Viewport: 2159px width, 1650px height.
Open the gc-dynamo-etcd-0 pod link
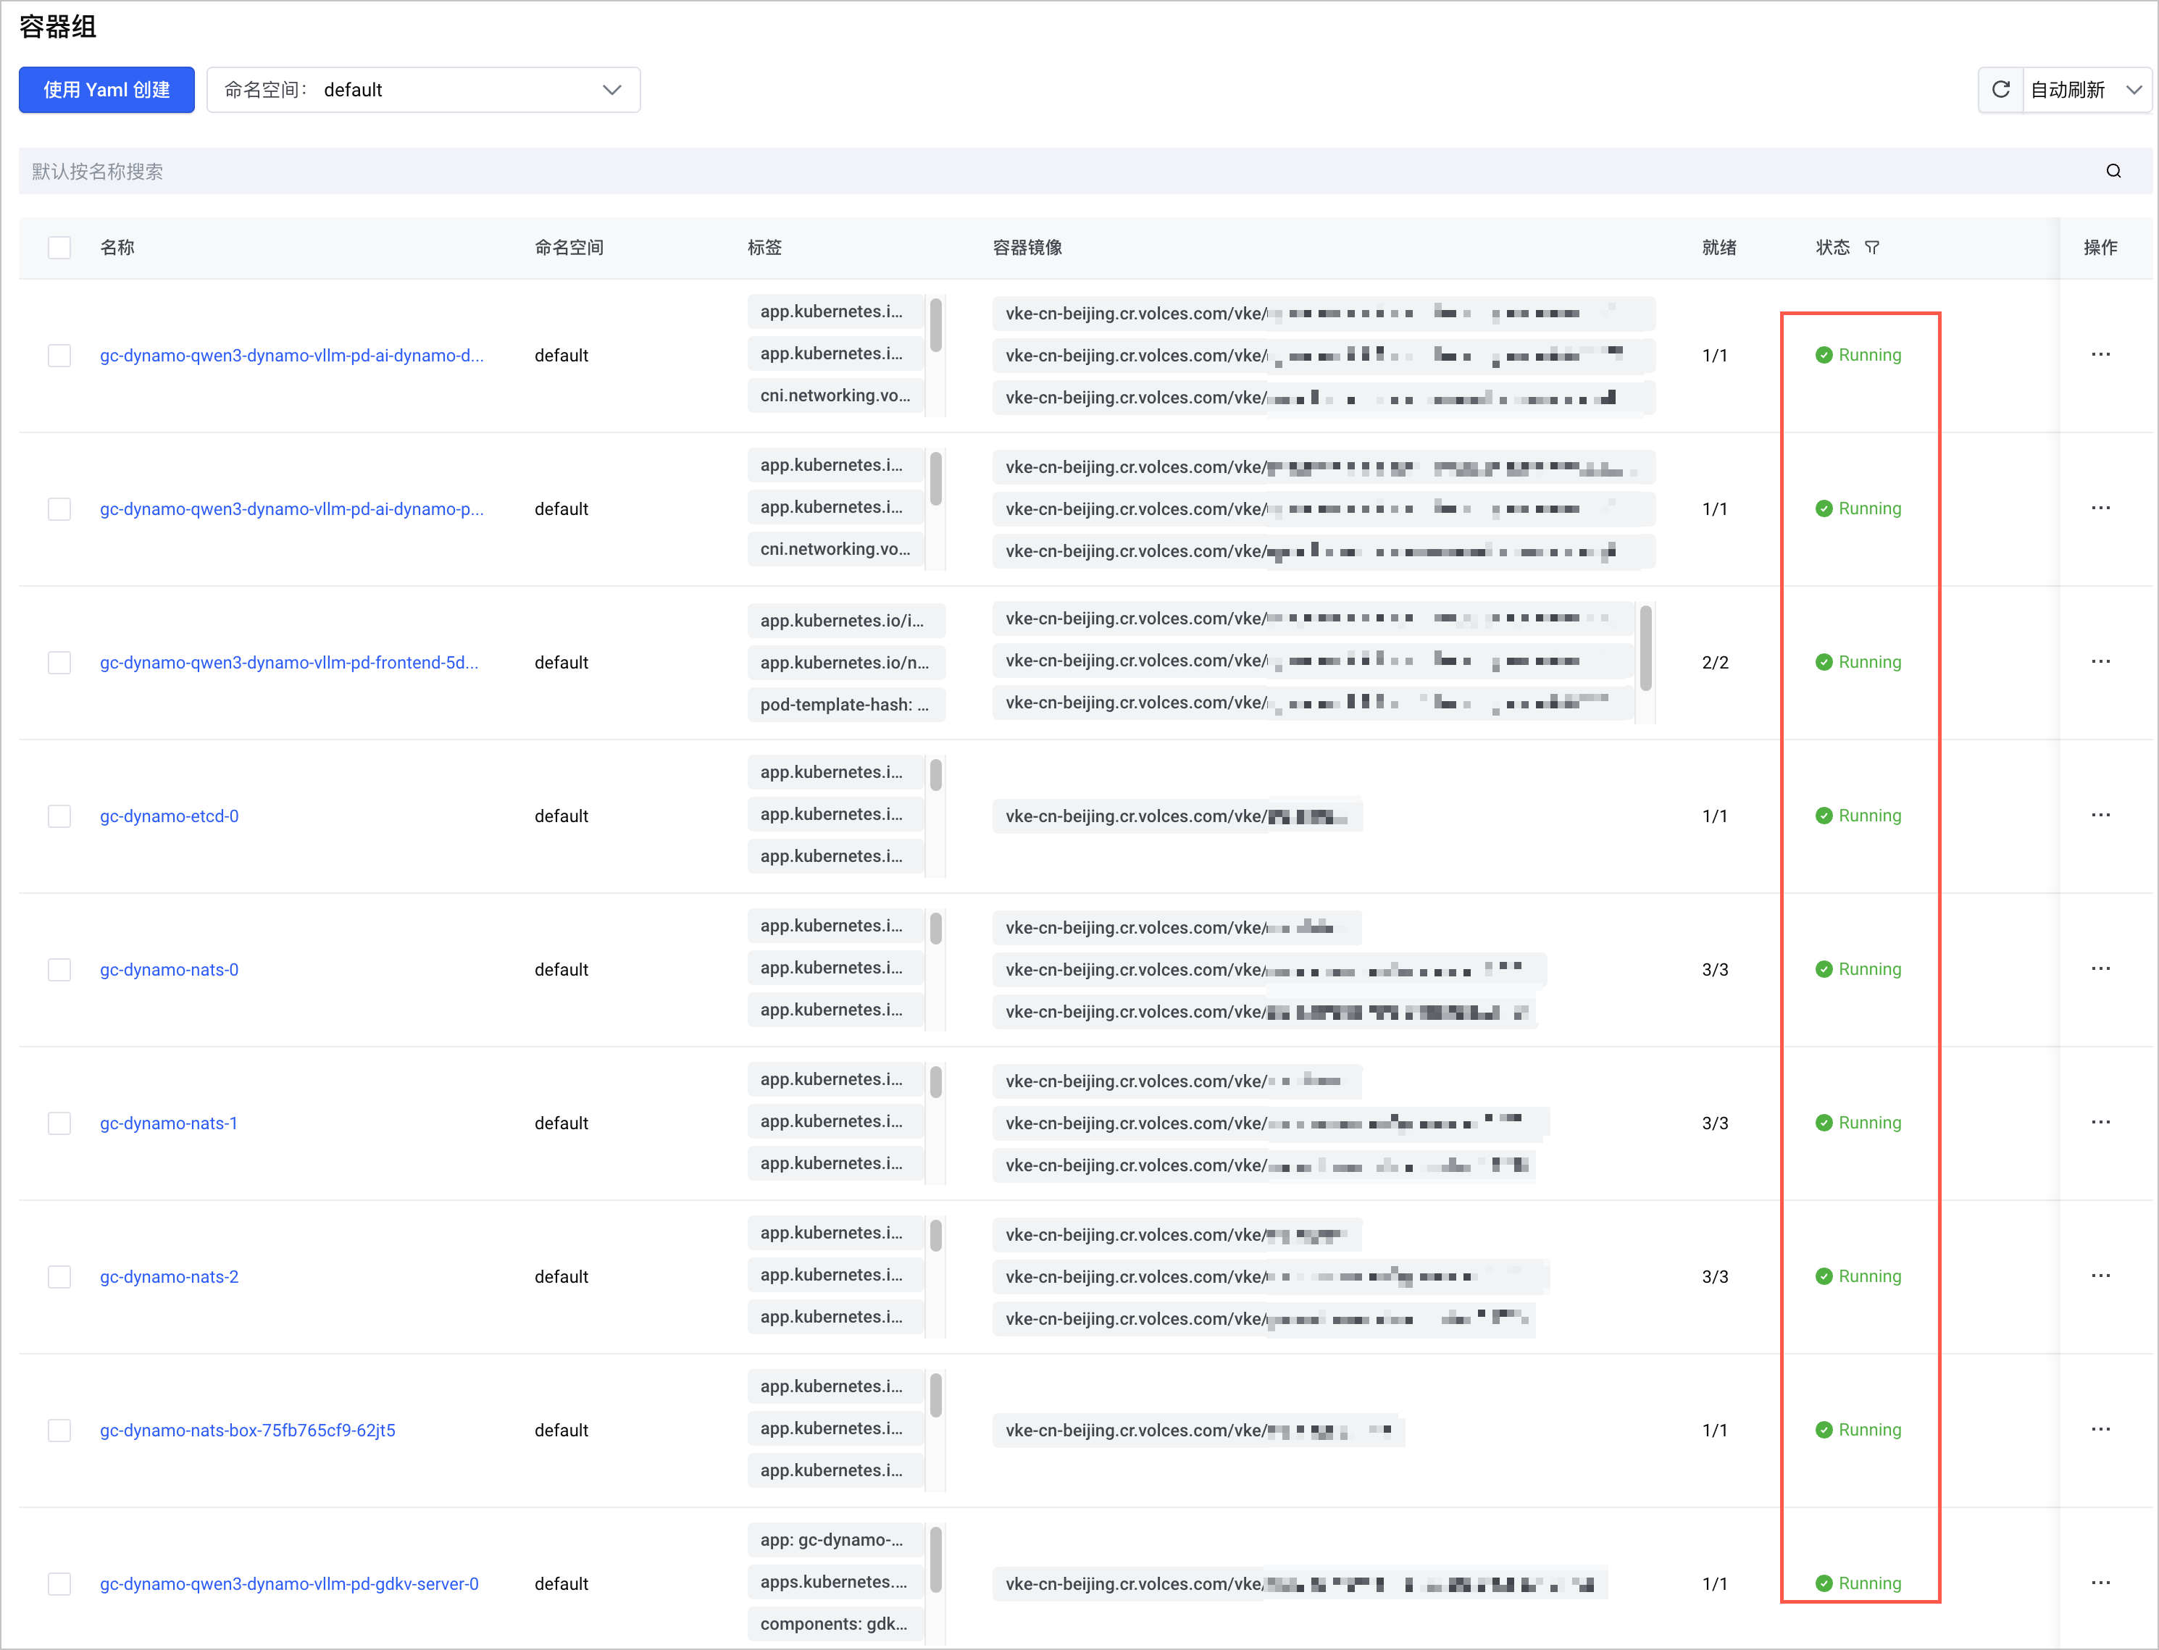(169, 816)
